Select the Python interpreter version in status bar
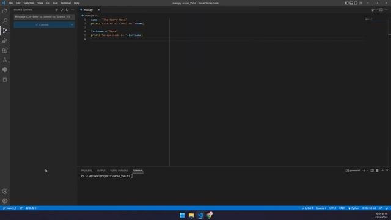 click(369, 208)
